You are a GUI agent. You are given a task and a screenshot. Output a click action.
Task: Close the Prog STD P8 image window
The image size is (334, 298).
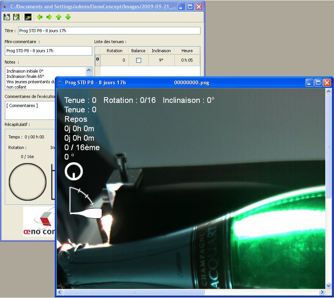coord(327,83)
